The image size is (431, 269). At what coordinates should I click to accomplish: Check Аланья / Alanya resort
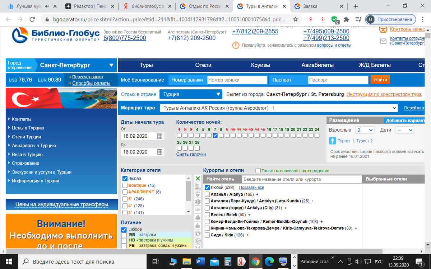click(207, 194)
